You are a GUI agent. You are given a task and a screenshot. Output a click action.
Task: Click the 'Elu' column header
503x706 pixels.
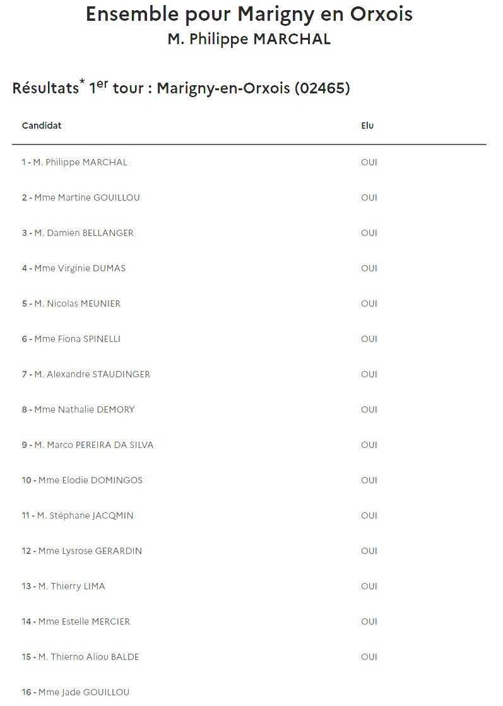tap(367, 126)
